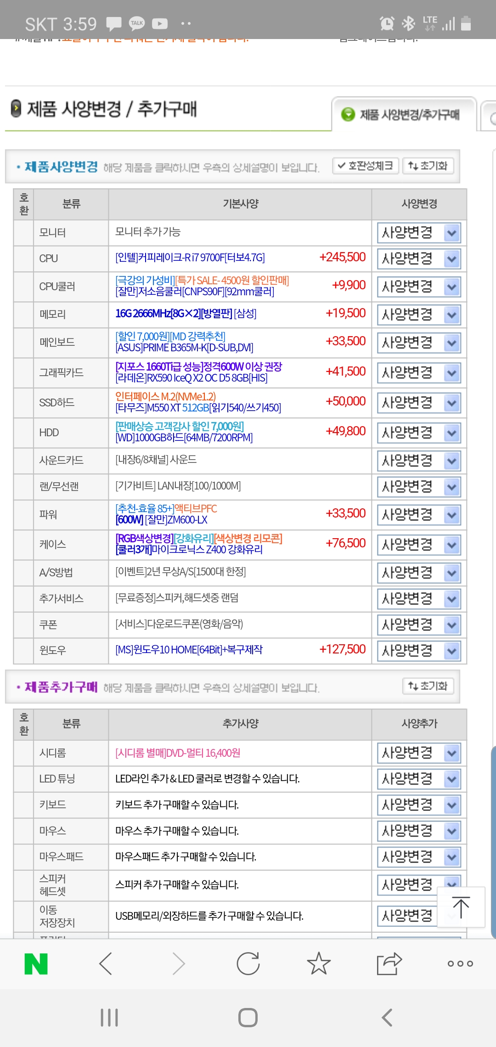The height and width of the screenshot is (1047, 496).
Task: Expand 사양변경 dropdown for 파워 row
Action: (x=419, y=515)
